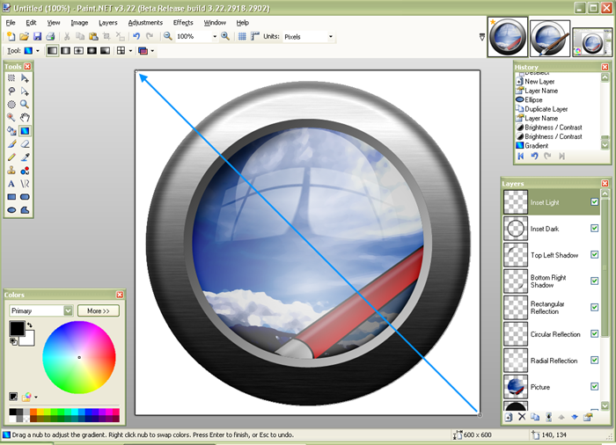Toggle visibility of Picture layer

tap(594, 386)
